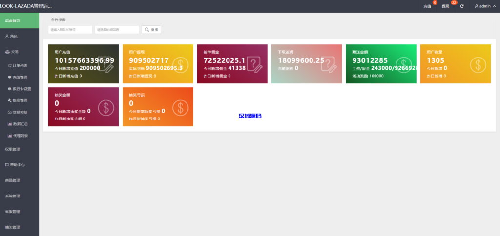Screen dimensions: 500x236
Task: Collapse the 交易 sidebar section
Action: pyautogui.click(x=15, y=51)
